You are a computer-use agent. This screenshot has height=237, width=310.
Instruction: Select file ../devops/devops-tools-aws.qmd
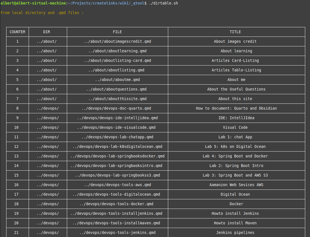click(x=117, y=185)
